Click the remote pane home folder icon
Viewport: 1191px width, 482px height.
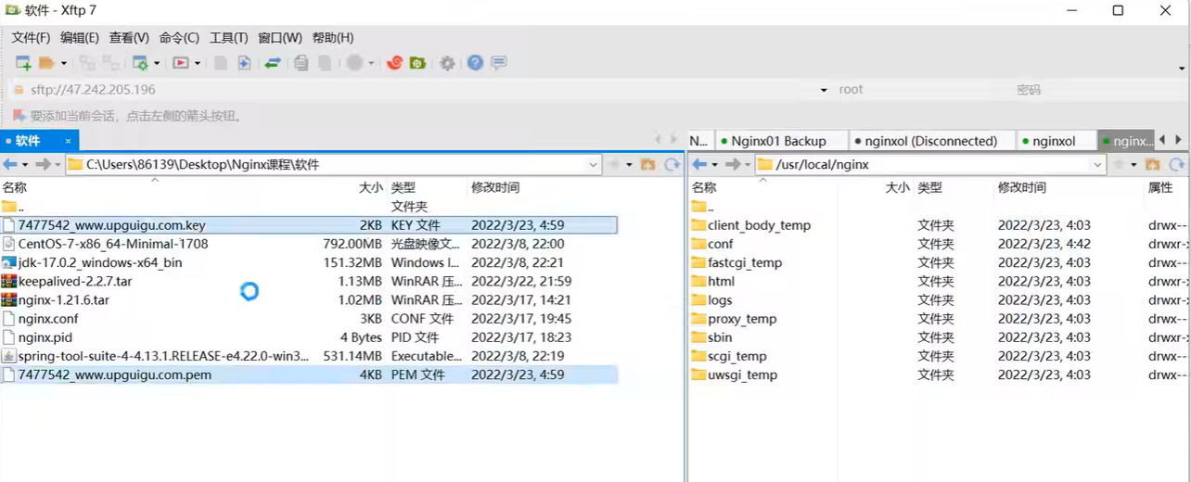coord(1152,164)
